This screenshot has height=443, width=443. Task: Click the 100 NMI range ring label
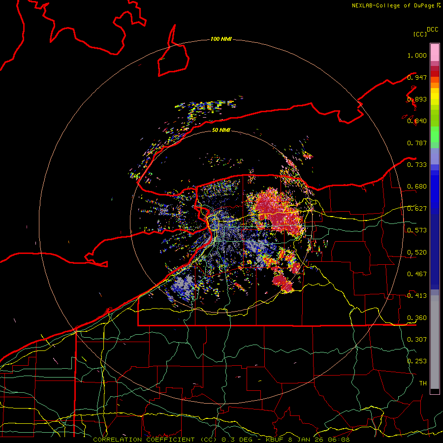[x=221, y=39]
